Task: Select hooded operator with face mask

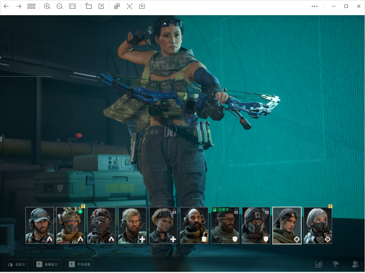Action: [256, 225]
